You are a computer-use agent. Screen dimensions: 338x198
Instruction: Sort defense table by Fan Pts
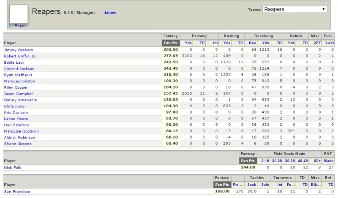click(x=222, y=184)
